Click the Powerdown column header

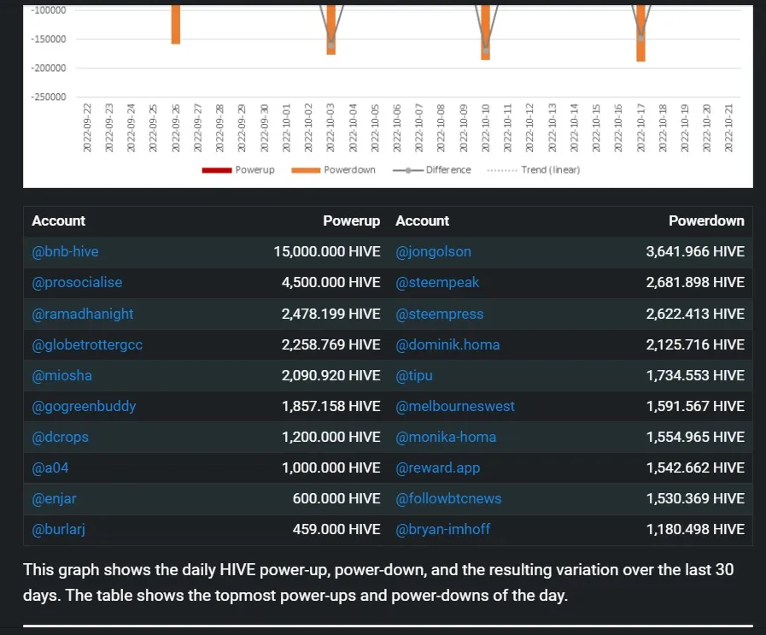pyautogui.click(x=706, y=221)
